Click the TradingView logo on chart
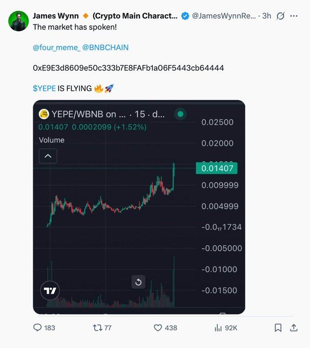Image resolution: width=310 pixels, height=348 pixels. pos(50,291)
